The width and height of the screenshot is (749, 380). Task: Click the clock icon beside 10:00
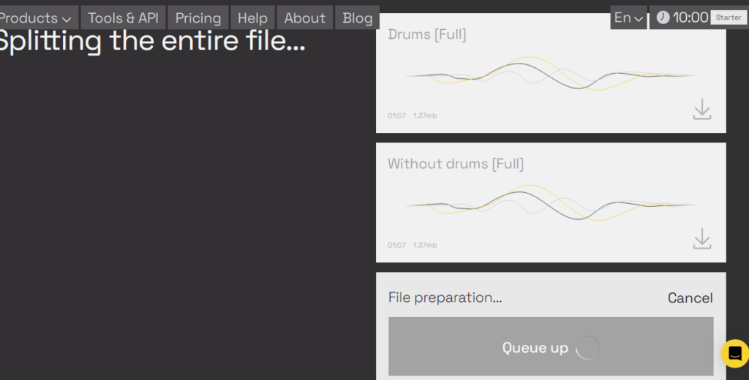click(663, 18)
